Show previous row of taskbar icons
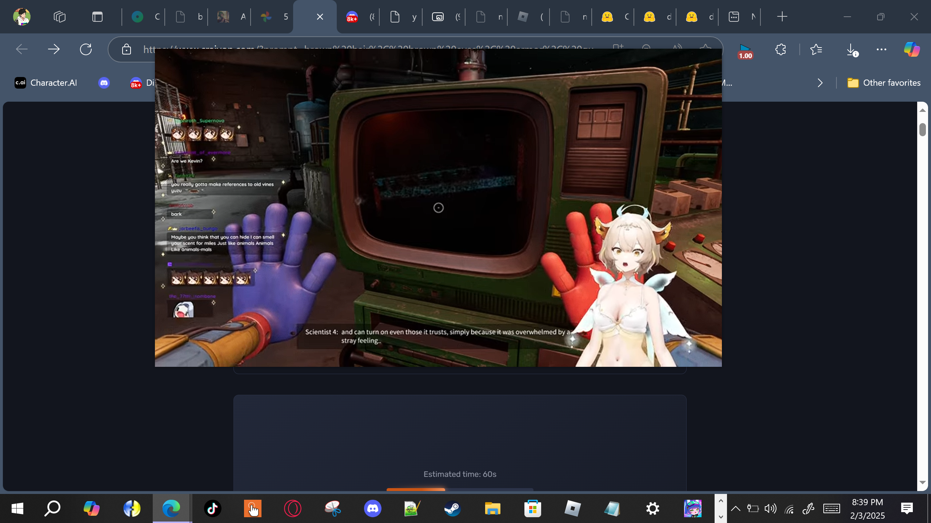The height and width of the screenshot is (523, 931). [x=721, y=501]
